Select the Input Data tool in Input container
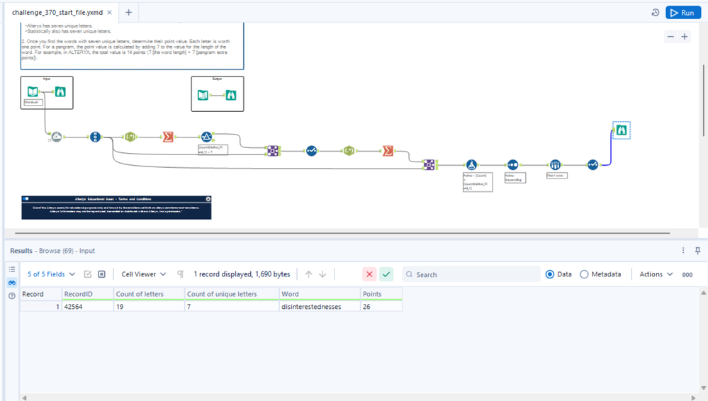The image size is (708, 401). 33,92
